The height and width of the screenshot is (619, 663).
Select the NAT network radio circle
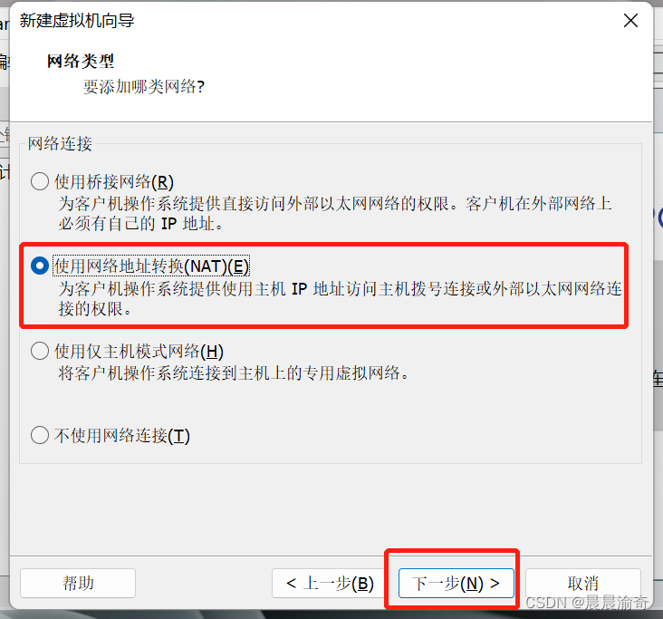(x=40, y=266)
